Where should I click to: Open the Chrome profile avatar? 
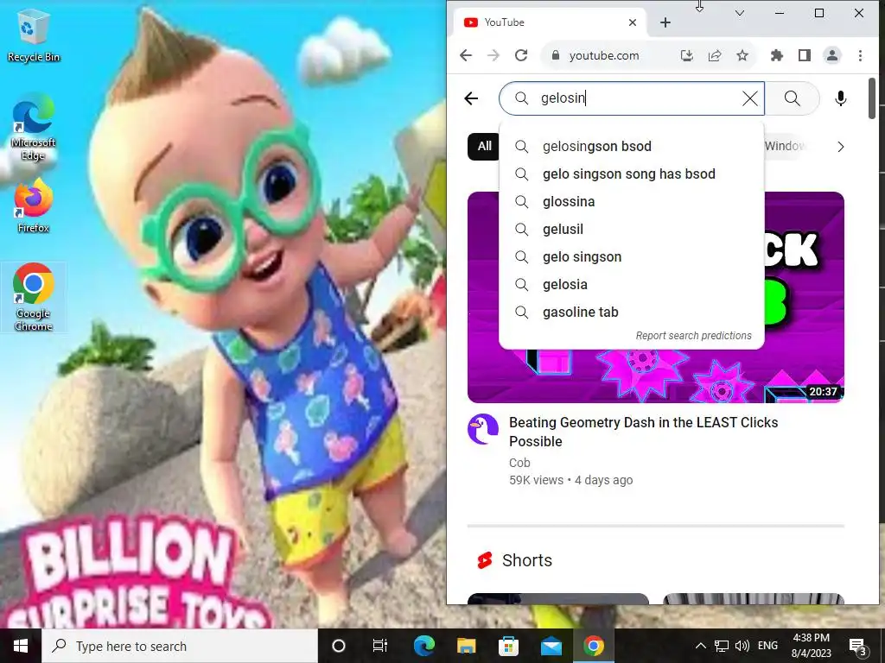pos(832,55)
